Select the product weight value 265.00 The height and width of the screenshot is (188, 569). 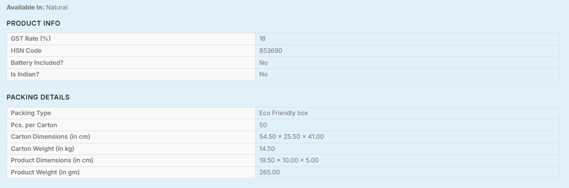(269, 172)
